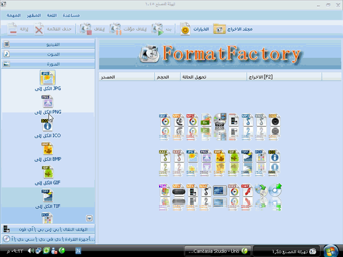Click the EN language indicator
Viewport: 343px width, 257px height.
[x=78, y=251]
